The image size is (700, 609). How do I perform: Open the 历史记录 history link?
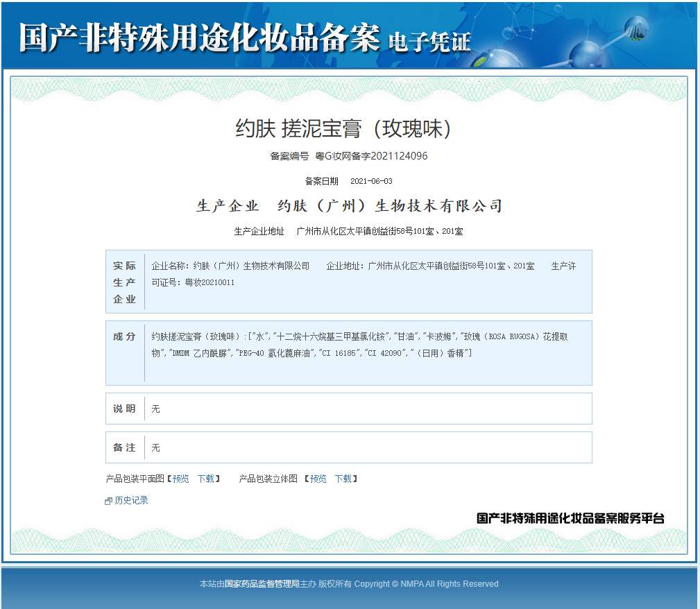coord(131,501)
